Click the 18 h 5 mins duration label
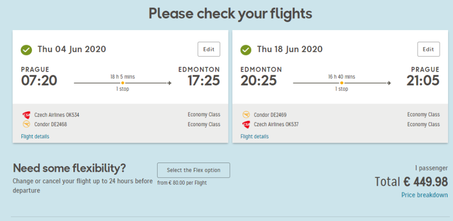The height and width of the screenshot is (221, 453). (x=123, y=77)
